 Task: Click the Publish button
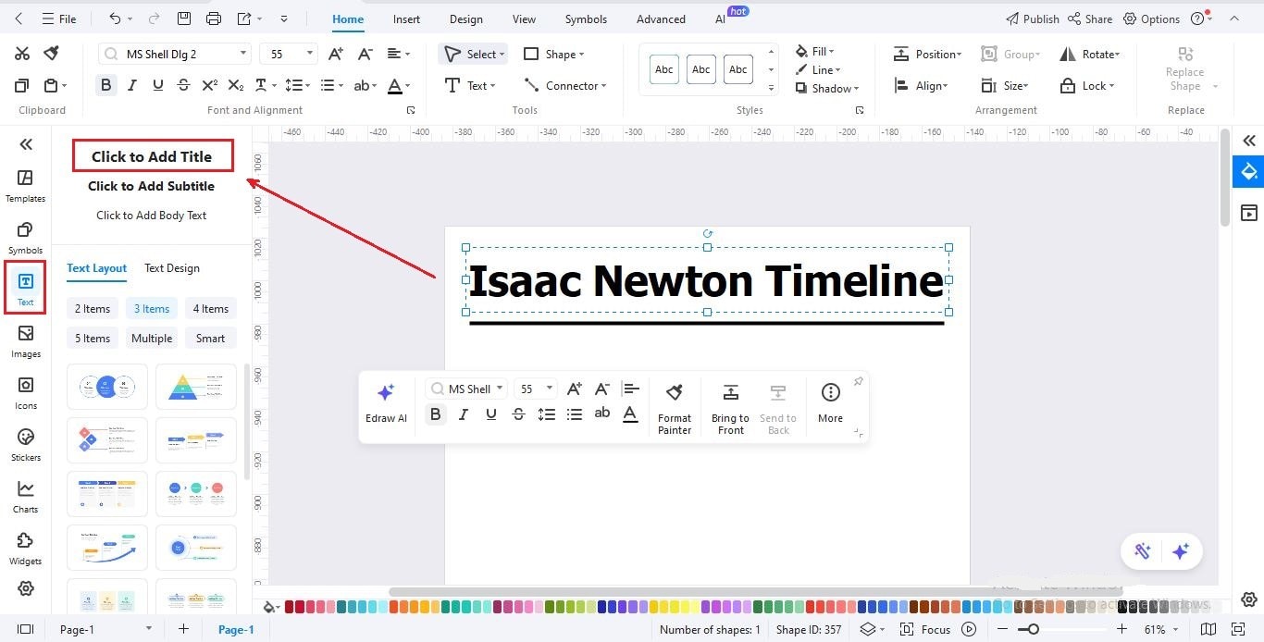1033,18
